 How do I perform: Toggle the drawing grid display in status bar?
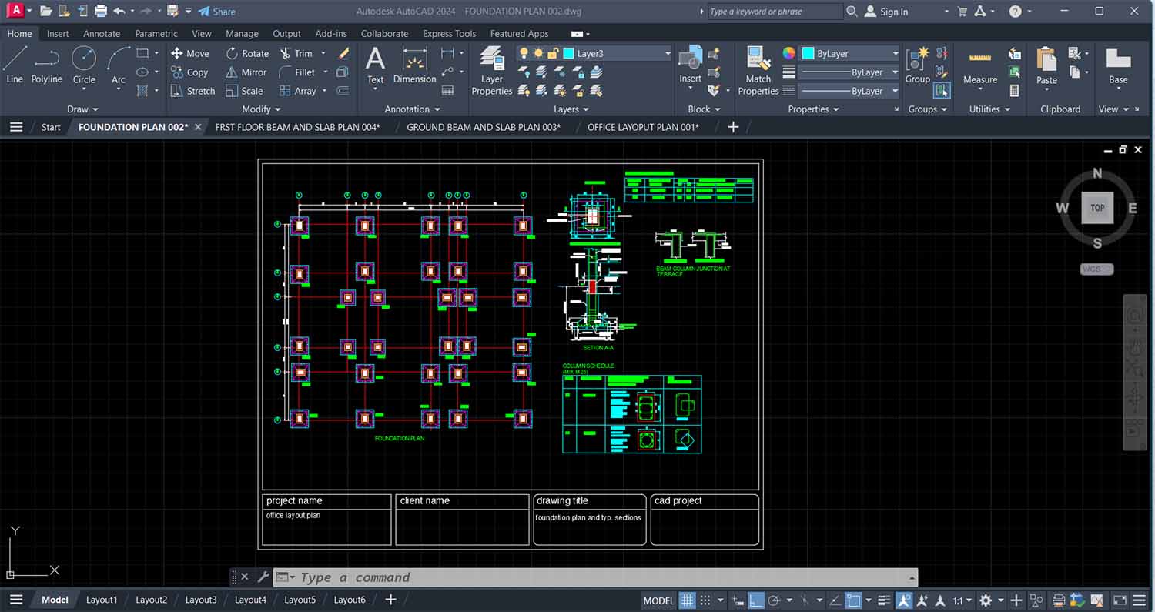687,600
